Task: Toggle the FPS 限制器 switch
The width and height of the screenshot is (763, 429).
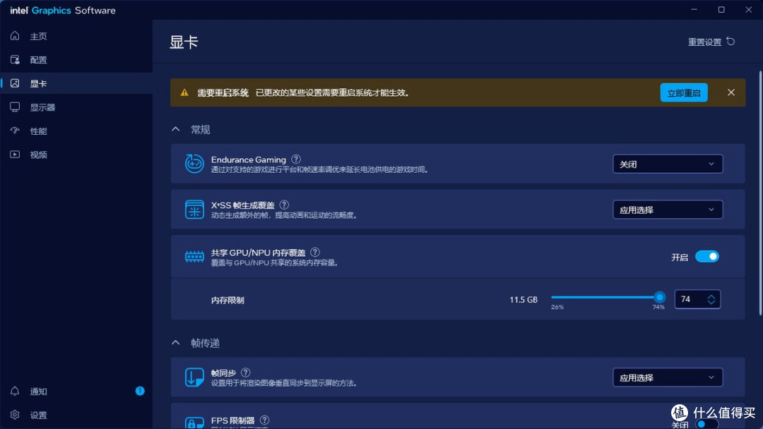Action: point(707,423)
